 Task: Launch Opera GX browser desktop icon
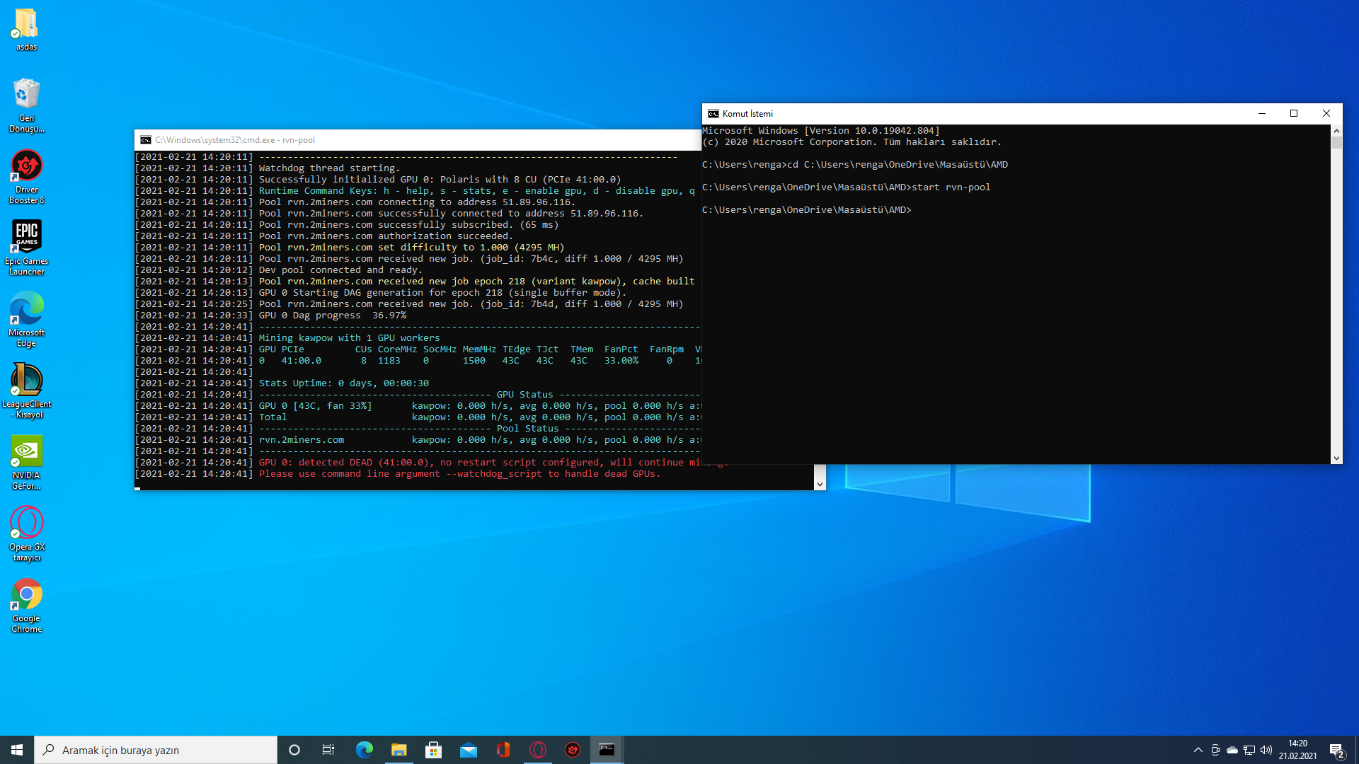27,523
